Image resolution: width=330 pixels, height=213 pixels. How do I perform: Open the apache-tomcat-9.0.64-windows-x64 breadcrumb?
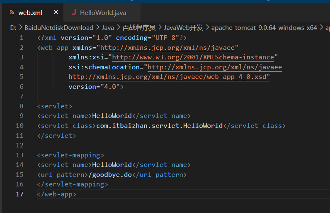coord(264,27)
